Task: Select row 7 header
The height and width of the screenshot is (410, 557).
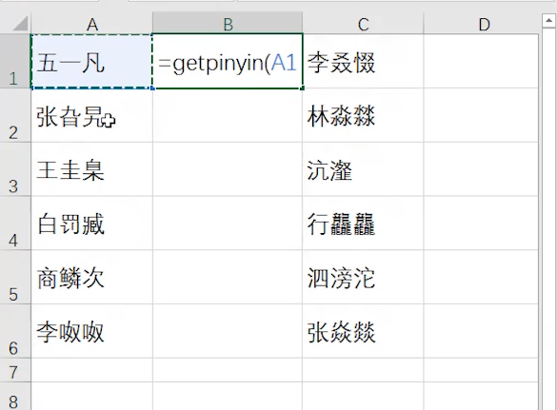Action: click(15, 370)
